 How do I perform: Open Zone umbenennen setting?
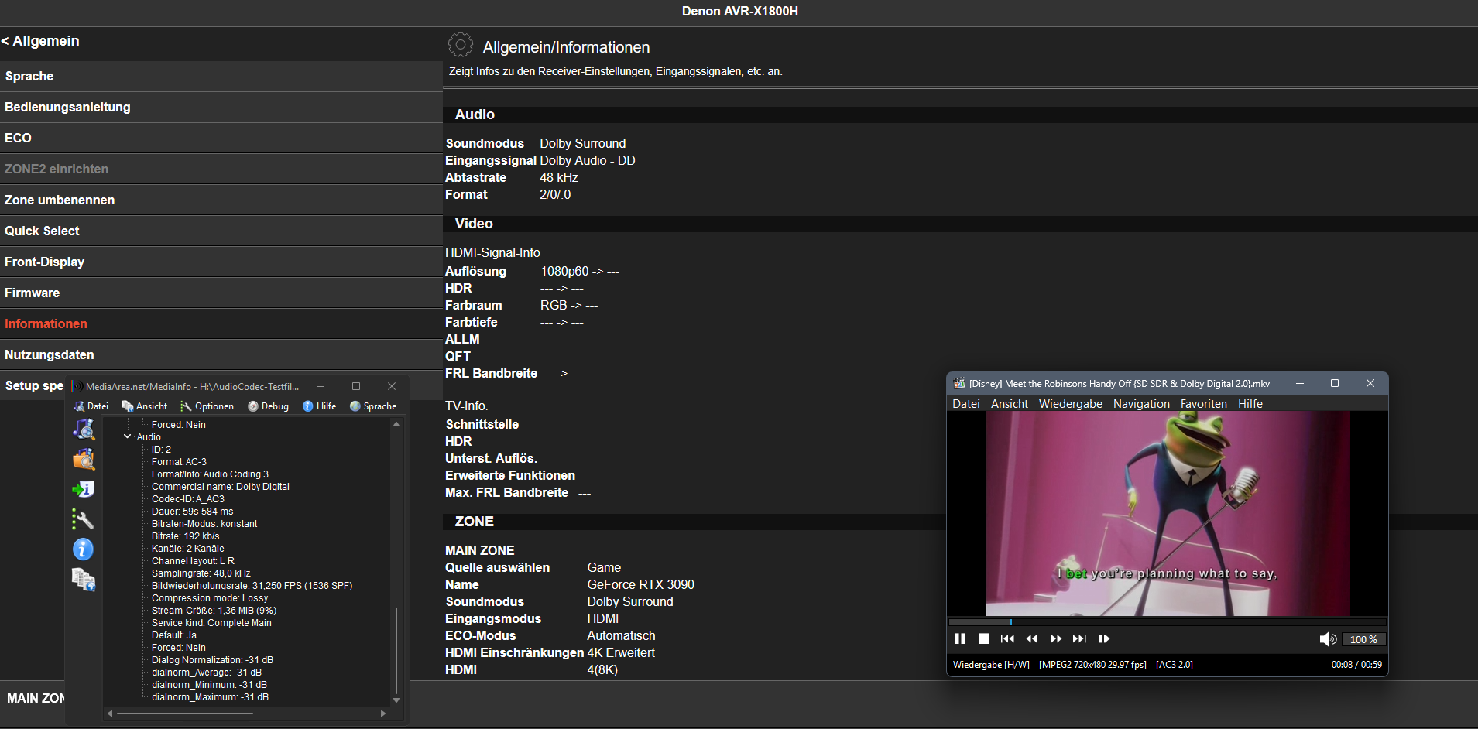[221, 200]
